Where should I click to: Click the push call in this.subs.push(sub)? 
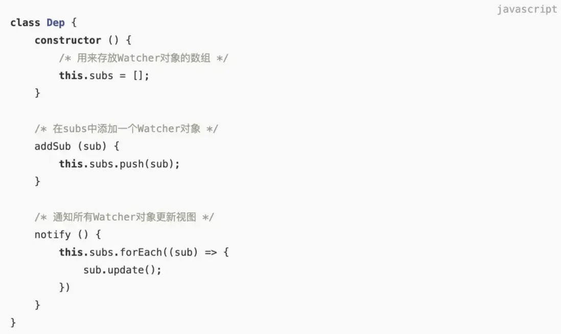(131, 164)
